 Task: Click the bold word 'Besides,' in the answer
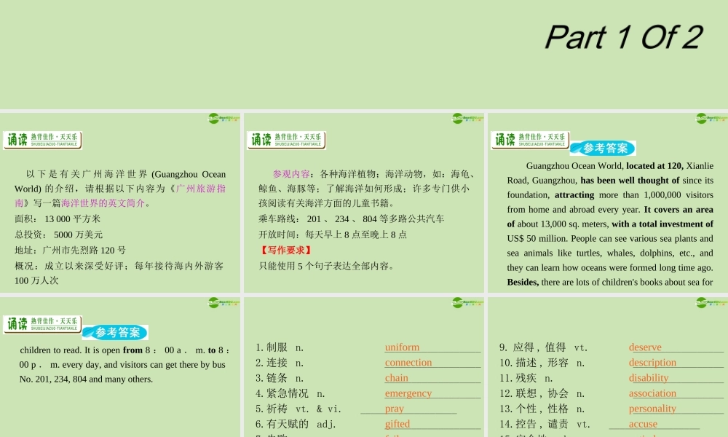pos(523,283)
